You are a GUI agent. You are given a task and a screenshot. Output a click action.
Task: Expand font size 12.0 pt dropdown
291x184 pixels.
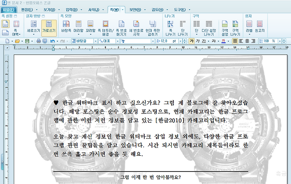point(180,41)
